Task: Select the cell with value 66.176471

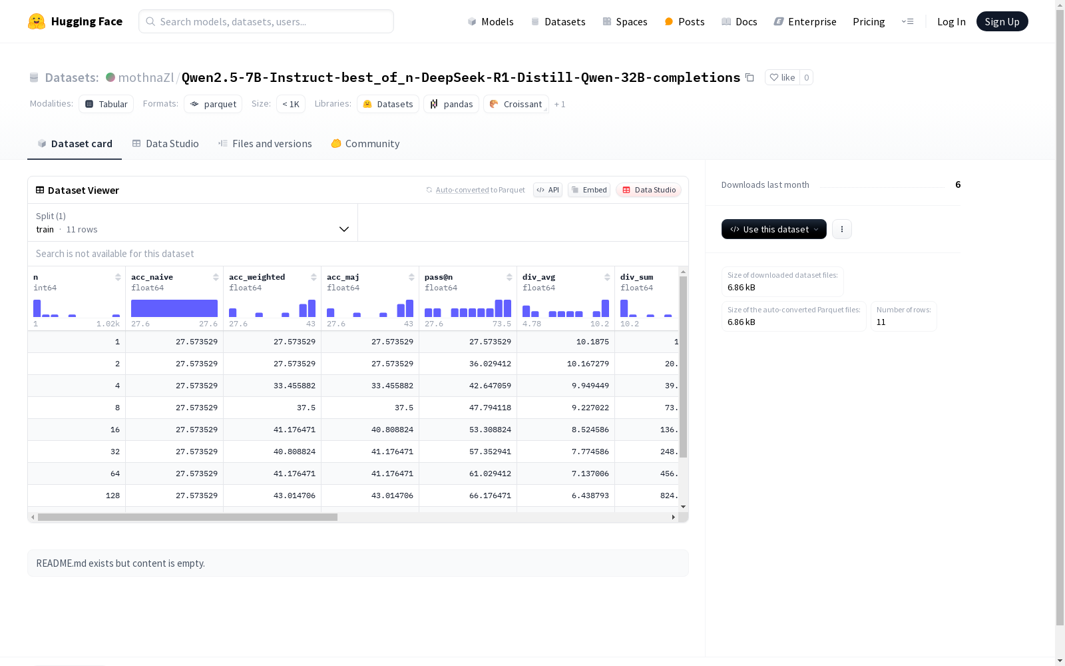Action: [x=468, y=496]
